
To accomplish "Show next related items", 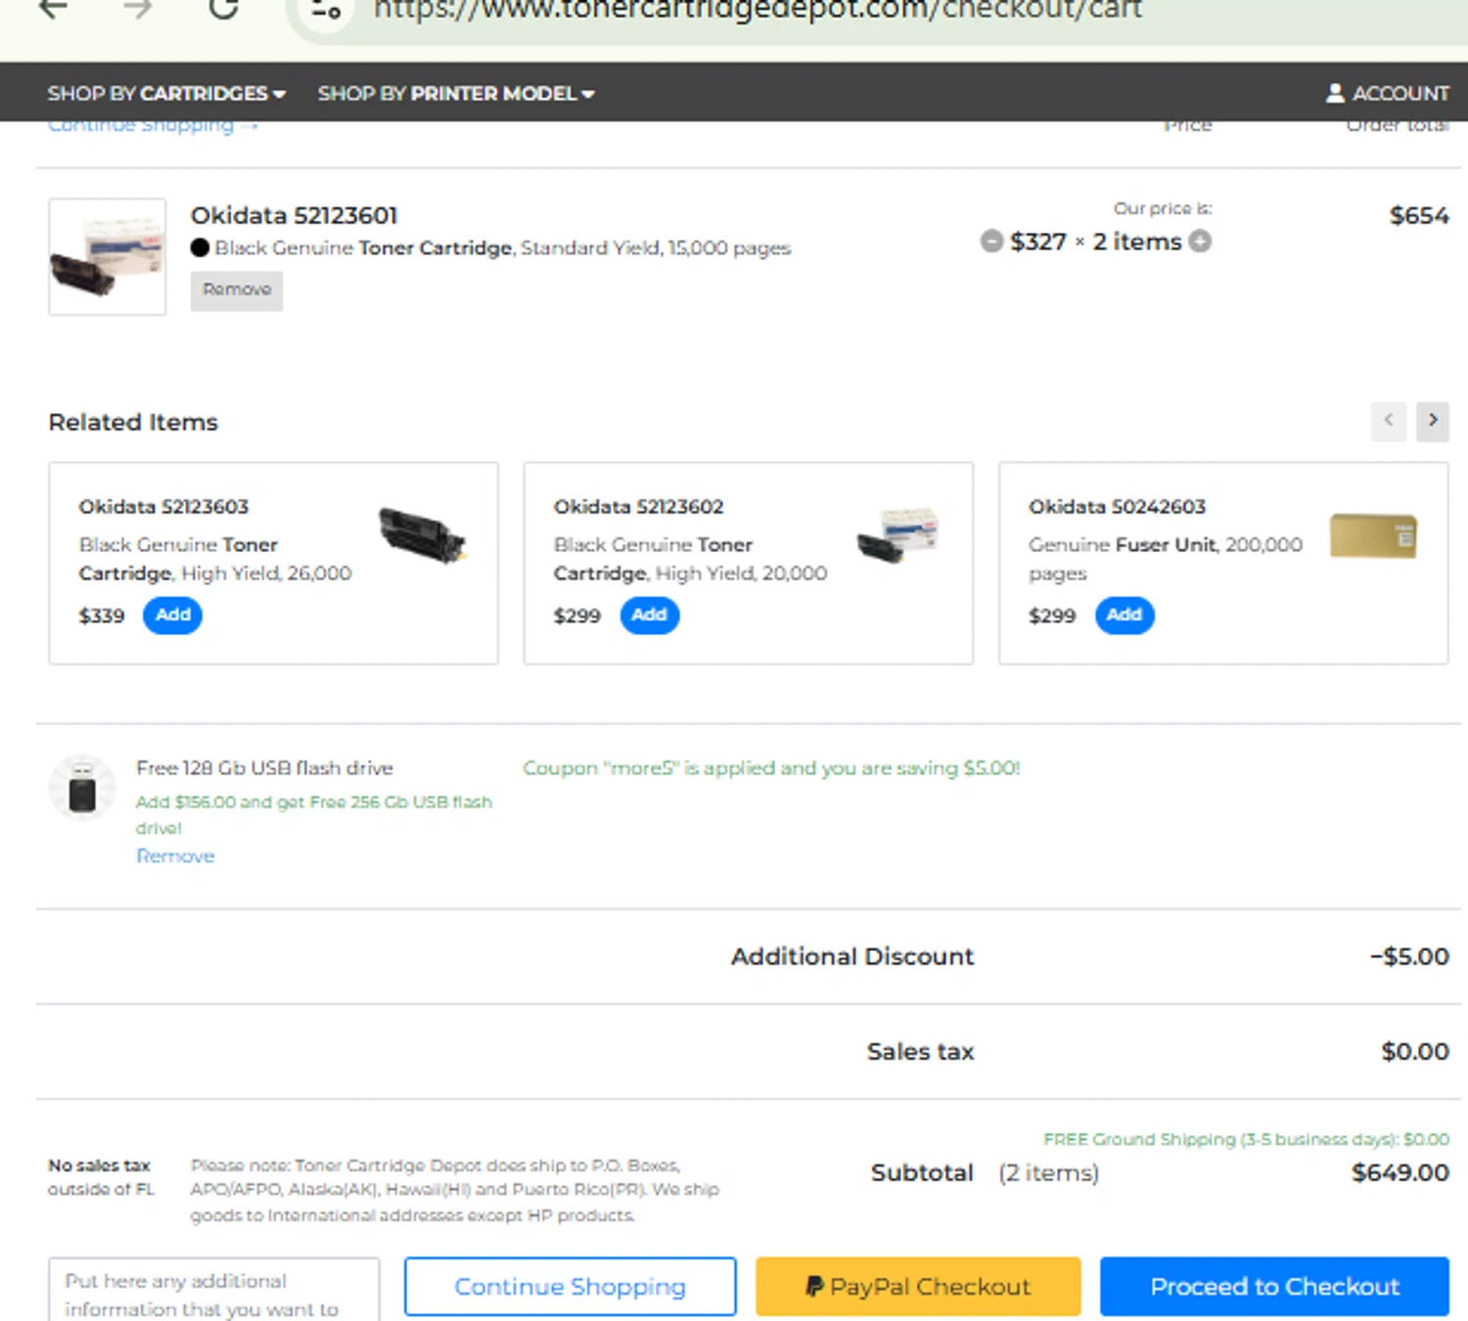I will click(1433, 421).
